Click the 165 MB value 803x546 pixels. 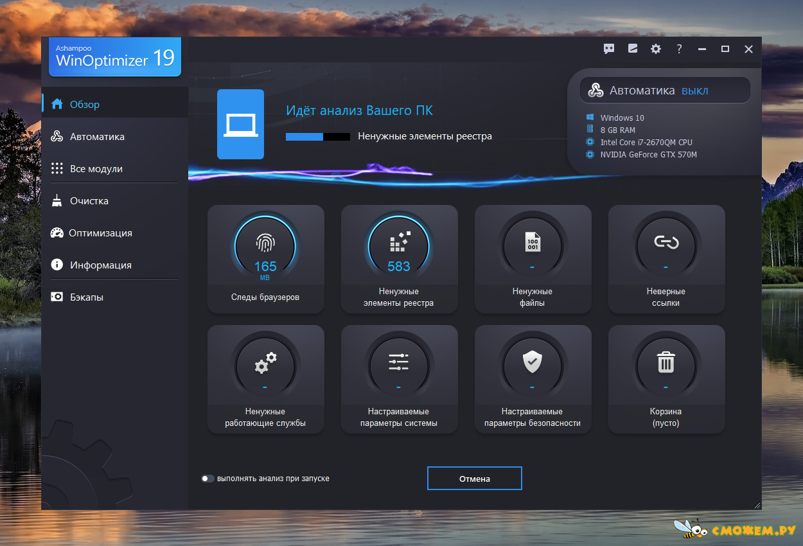point(265,269)
